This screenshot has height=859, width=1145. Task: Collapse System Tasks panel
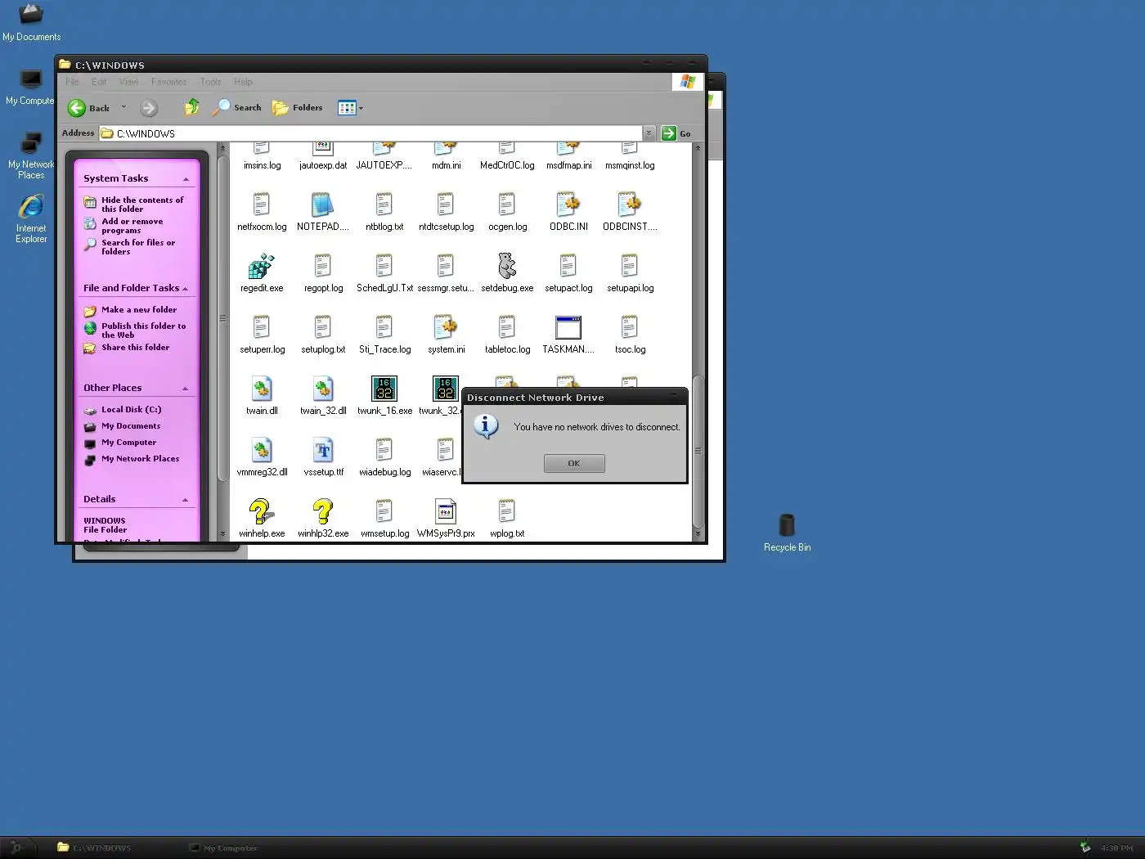click(x=186, y=179)
